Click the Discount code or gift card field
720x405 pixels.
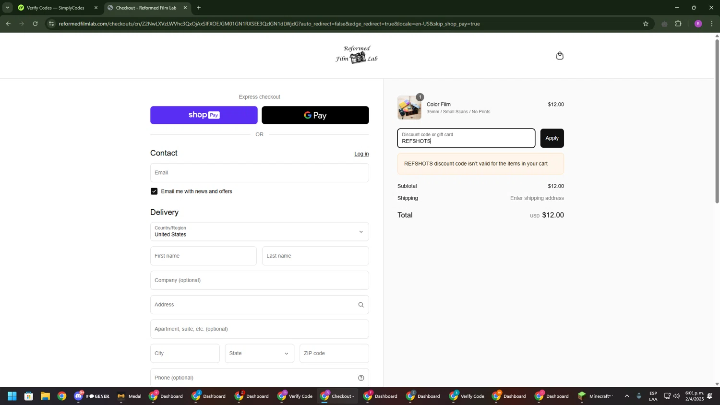466,138
